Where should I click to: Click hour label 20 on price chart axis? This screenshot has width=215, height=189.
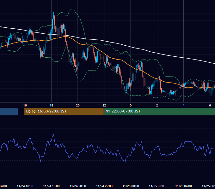[x=78, y=106]
